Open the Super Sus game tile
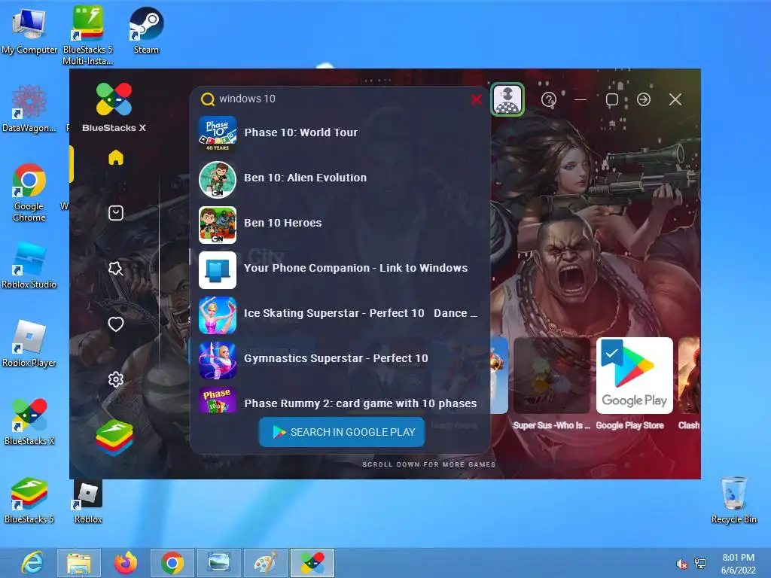The width and height of the screenshot is (771, 578). [x=551, y=376]
